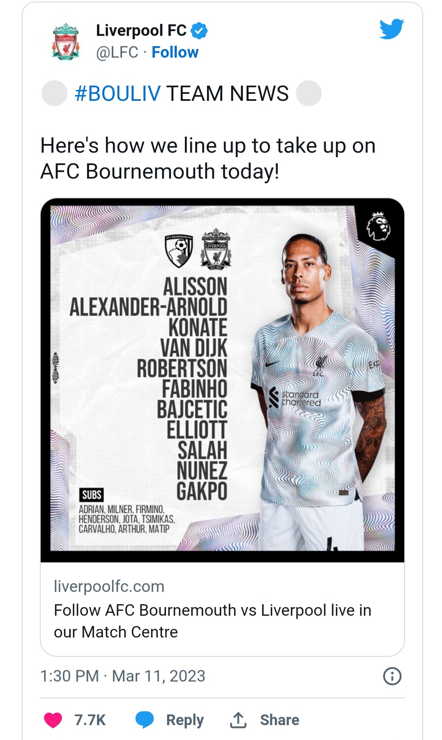Click the share upload arrow icon
Image resolution: width=442 pixels, height=740 pixels.
(x=238, y=720)
